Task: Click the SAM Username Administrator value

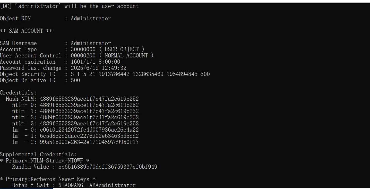Action: [x=91, y=43]
